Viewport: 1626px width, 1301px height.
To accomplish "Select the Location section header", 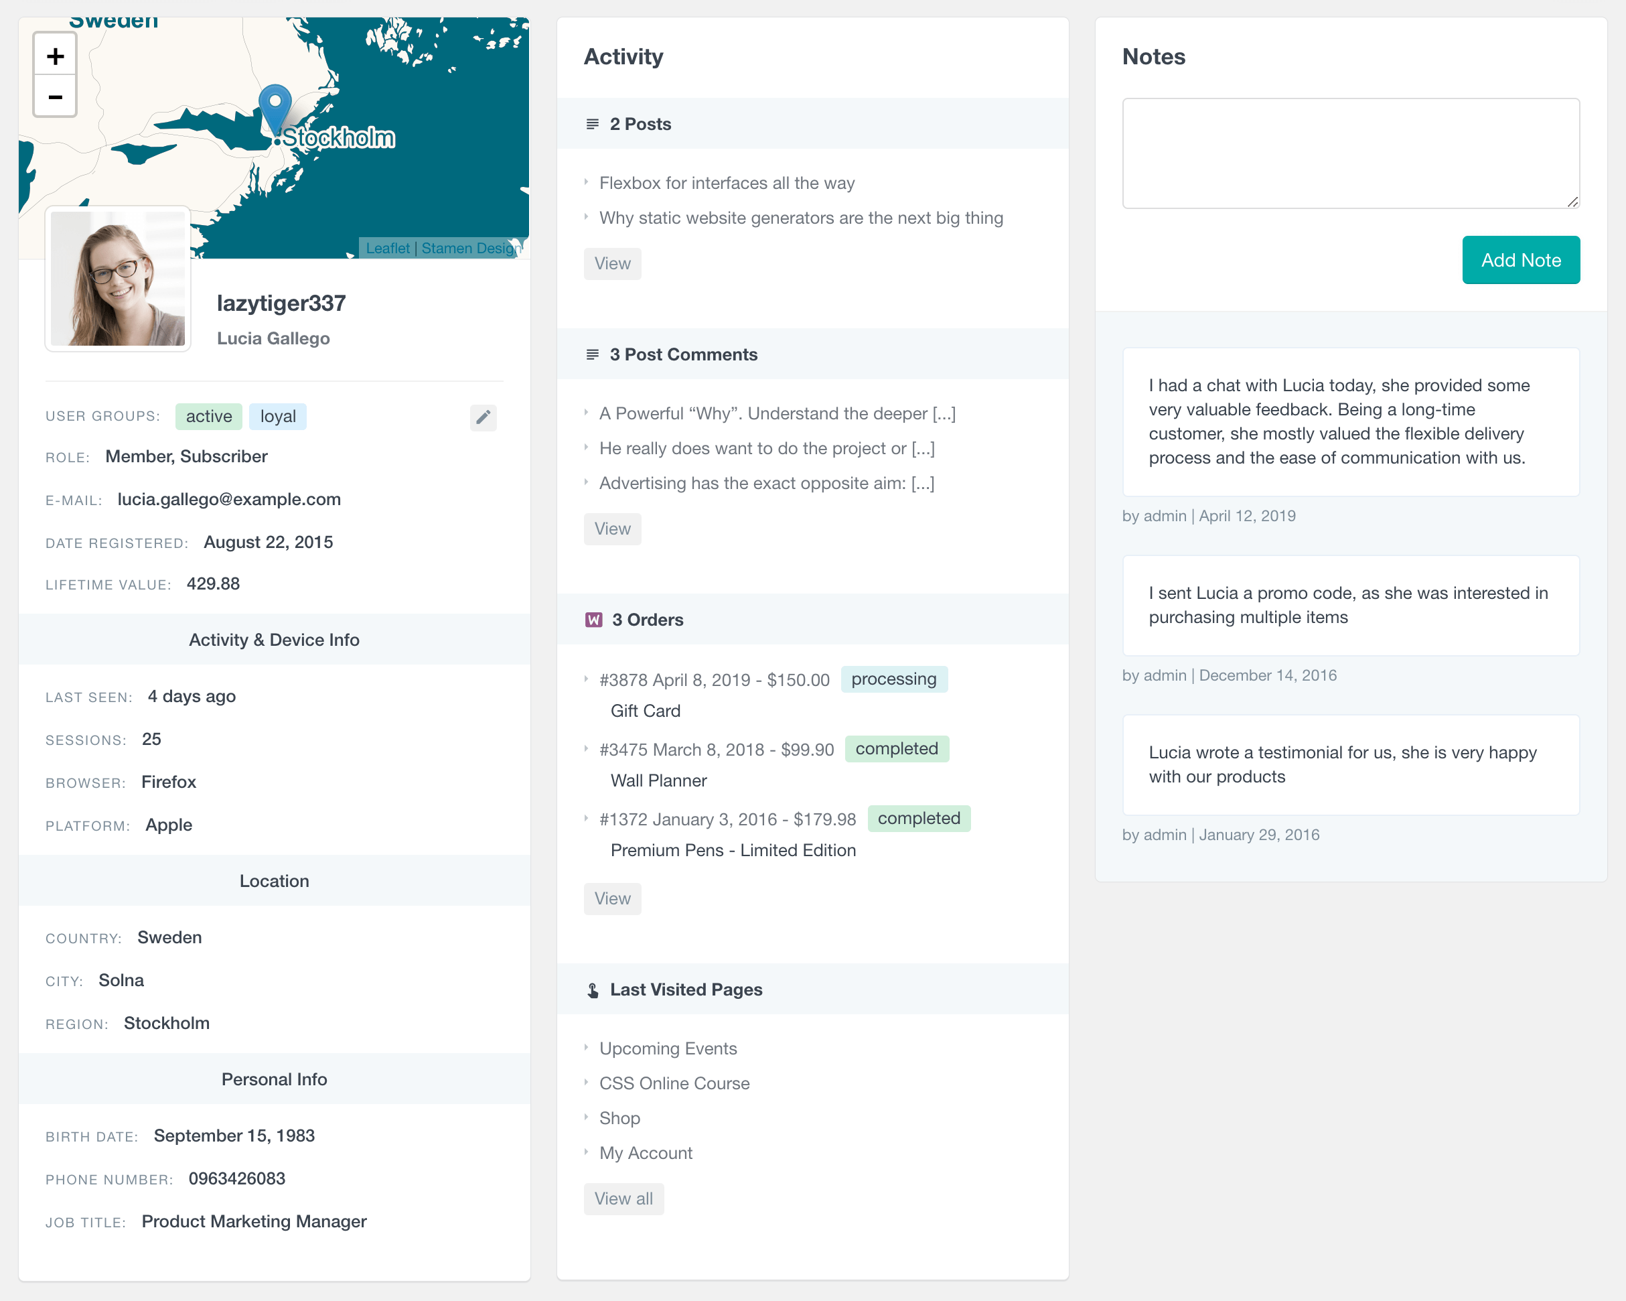I will point(273,880).
